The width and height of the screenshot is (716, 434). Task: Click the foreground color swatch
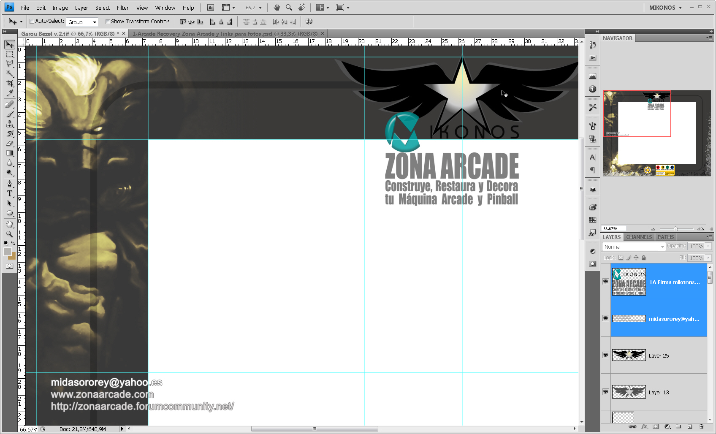coord(8,252)
